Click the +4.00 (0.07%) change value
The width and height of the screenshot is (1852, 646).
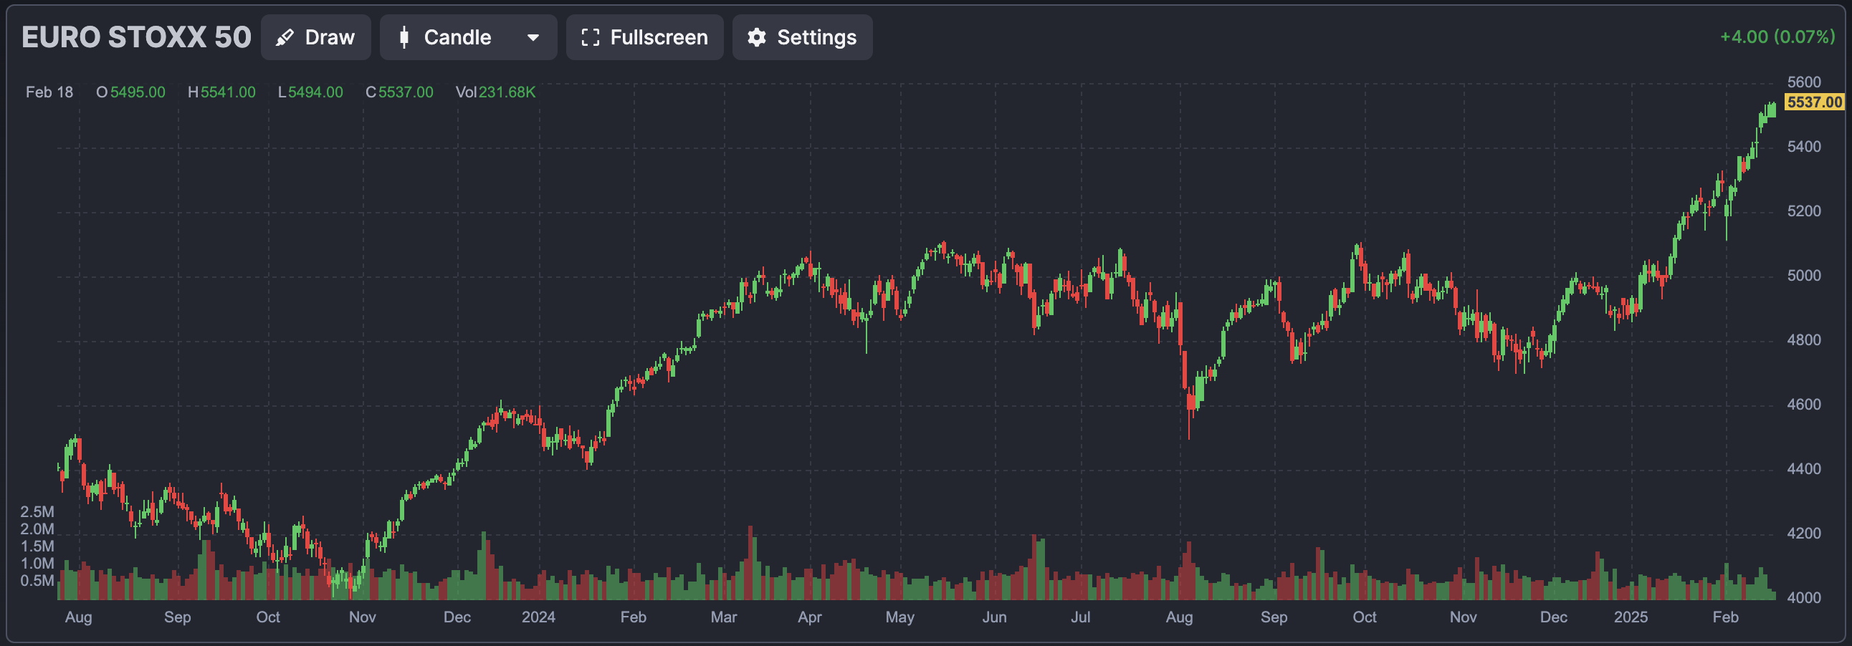[x=1777, y=37]
